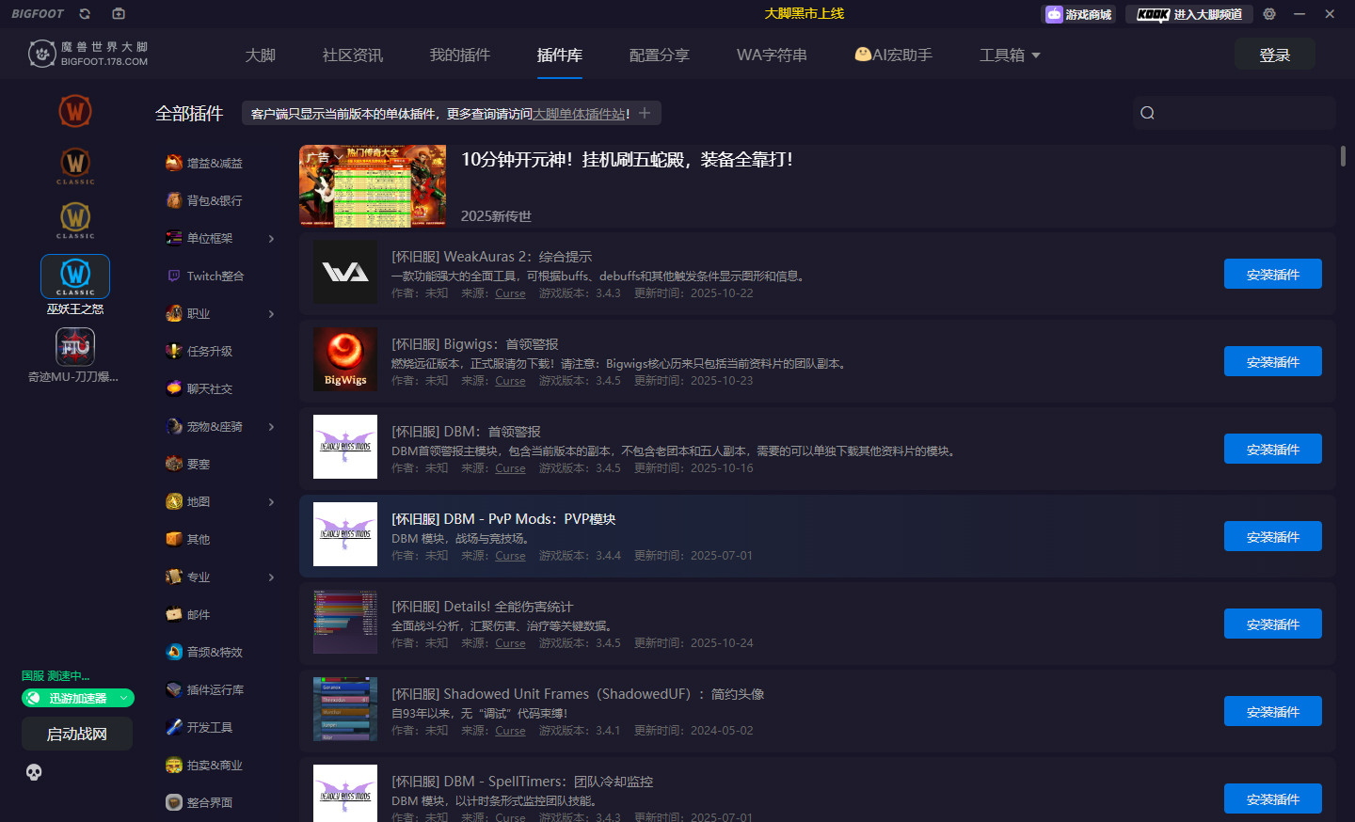Click the ad title '10分钟开元神！挂机刷五蛇殿'

[x=627, y=160]
